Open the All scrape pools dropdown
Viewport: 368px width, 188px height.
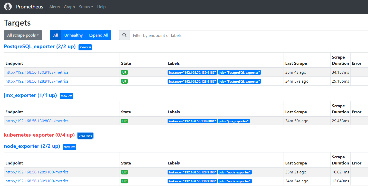click(23, 35)
